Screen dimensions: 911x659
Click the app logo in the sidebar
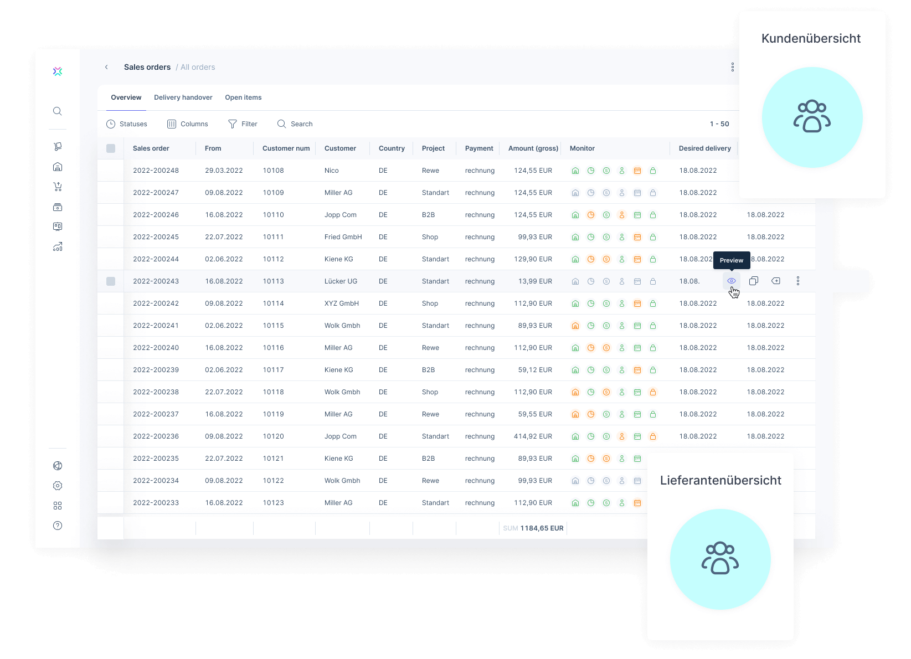coord(58,71)
